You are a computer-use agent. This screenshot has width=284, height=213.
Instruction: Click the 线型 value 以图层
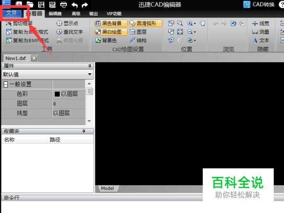(x=69, y=113)
